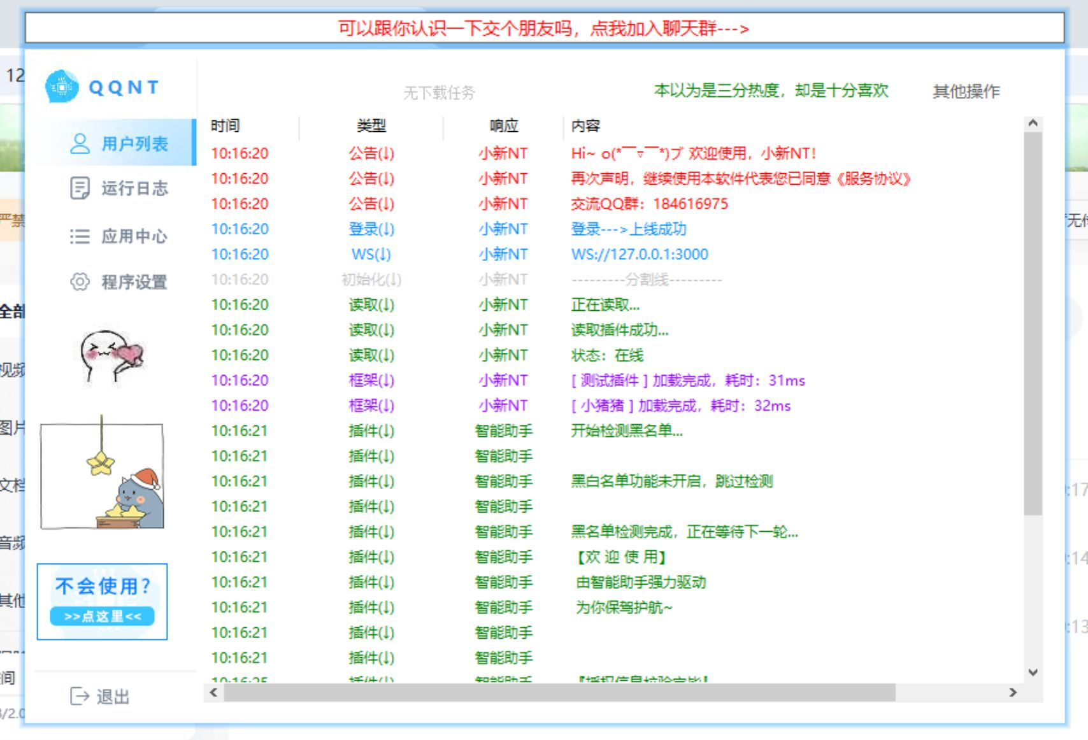Switch to the 运行日志 tab
1088x740 pixels.
134,189
